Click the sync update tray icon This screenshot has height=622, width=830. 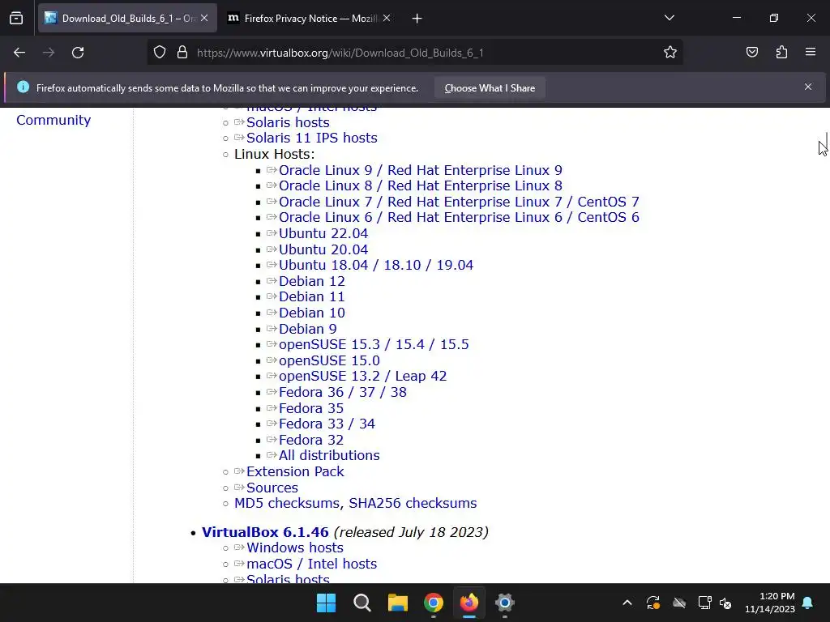(x=653, y=603)
